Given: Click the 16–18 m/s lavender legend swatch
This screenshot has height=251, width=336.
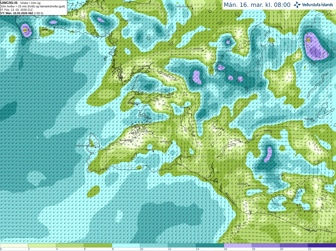Looking at the screenshot, I should [x=238, y=245].
